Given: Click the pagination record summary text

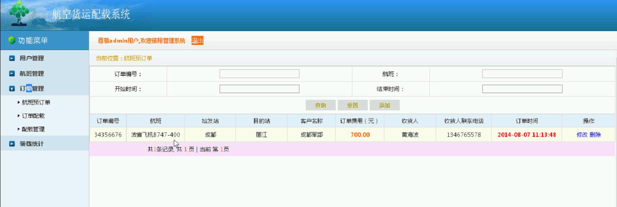Looking at the screenshot, I should tap(188, 149).
